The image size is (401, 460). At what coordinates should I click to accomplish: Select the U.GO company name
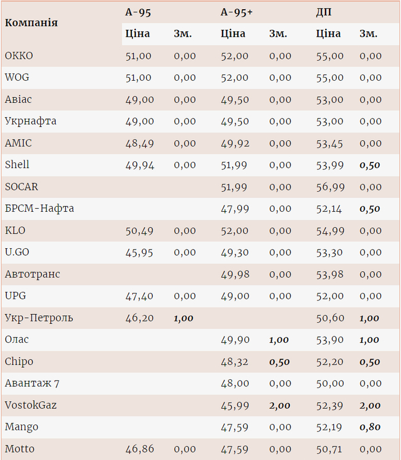(18, 252)
